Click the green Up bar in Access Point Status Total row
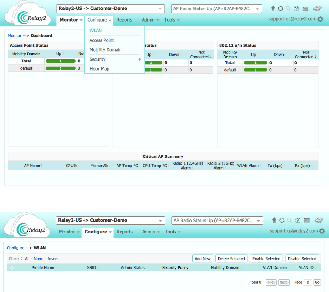The height and width of the screenshot is (292, 329). click(60, 61)
